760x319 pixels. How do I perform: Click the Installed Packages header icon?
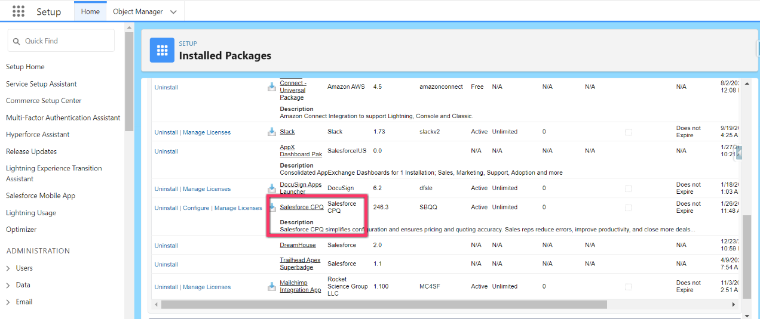pyautogui.click(x=162, y=51)
